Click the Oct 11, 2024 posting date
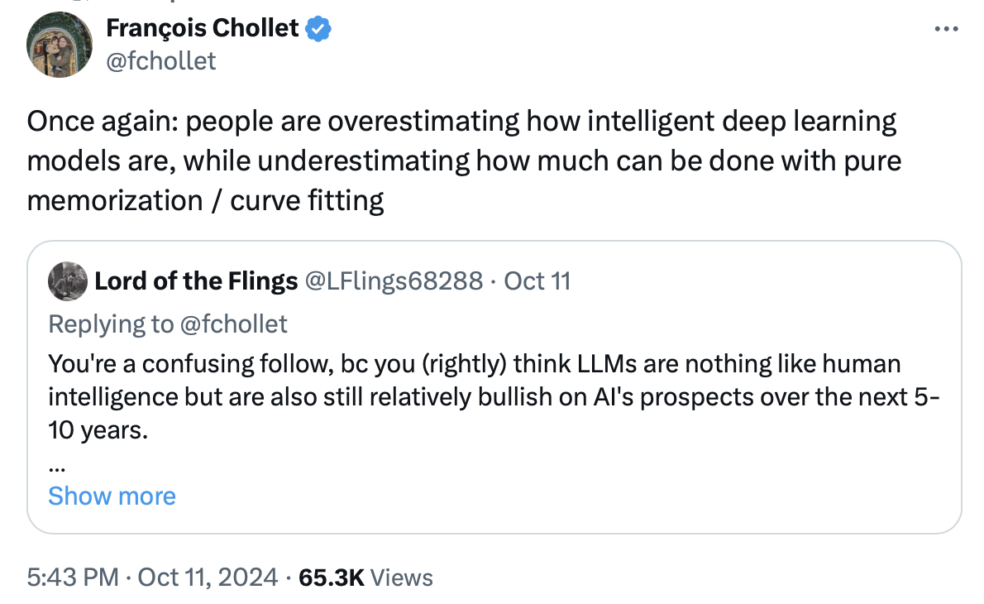984x604 pixels. click(x=206, y=577)
